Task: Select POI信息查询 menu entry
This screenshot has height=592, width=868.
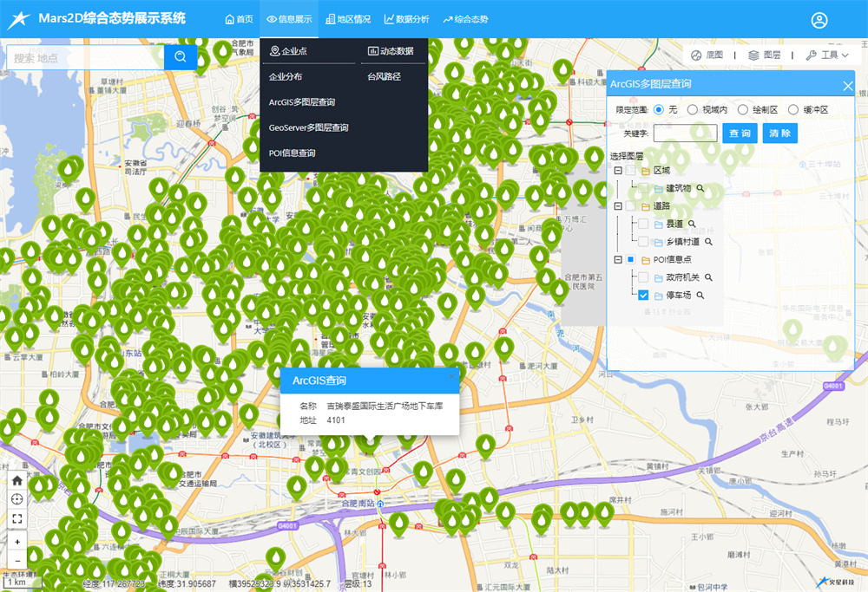Action: (292, 153)
